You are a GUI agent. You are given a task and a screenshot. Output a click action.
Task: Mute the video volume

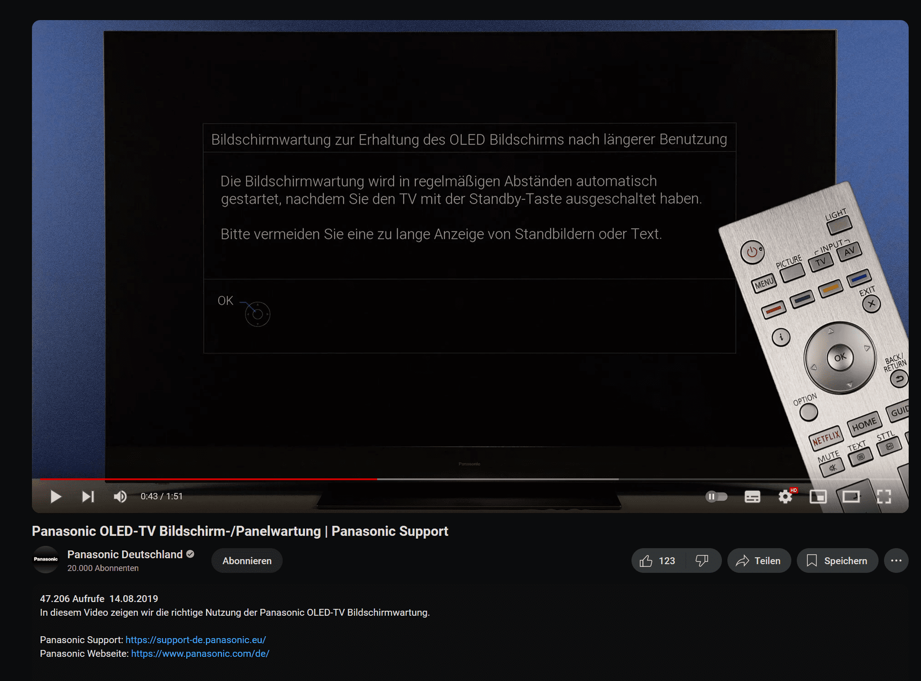120,497
